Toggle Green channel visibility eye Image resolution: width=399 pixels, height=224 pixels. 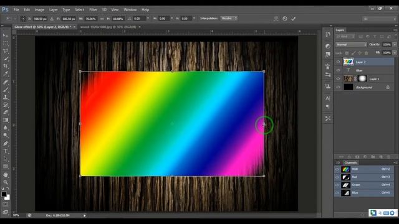point(337,185)
